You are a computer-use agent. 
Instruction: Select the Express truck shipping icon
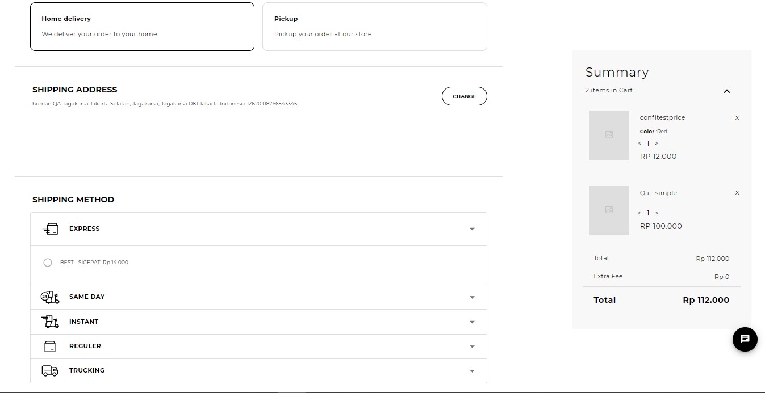pos(49,229)
